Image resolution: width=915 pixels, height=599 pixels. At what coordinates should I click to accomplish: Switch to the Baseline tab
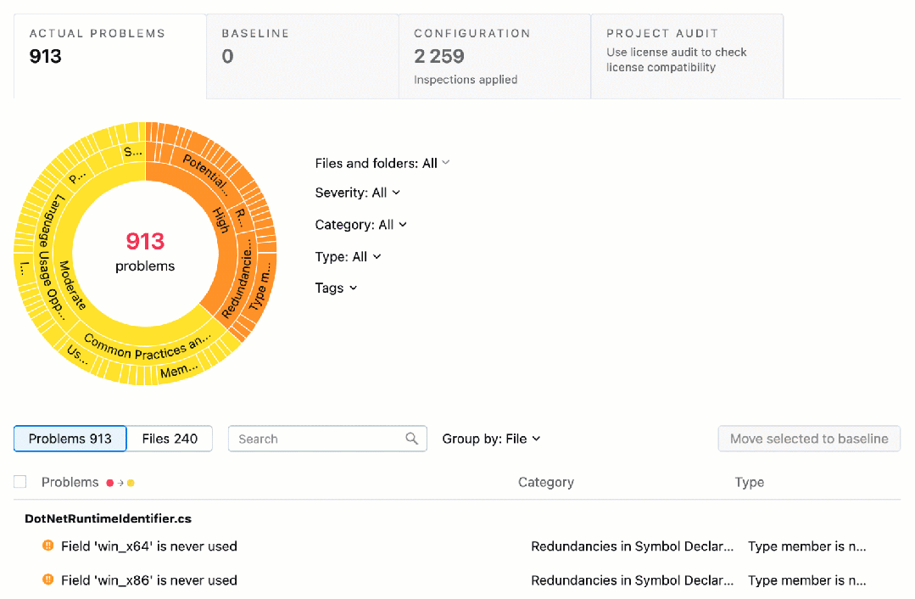coord(302,56)
